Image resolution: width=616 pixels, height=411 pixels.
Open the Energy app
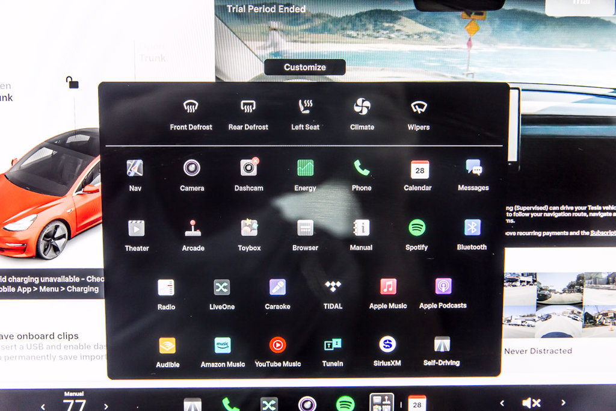click(305, 168)
